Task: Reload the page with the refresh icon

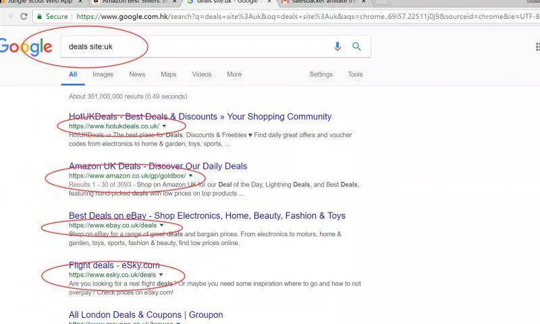Action: point(24,16)
